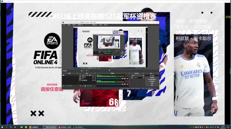
Task: Adjust transition duration stepper arrows
Action: [144, 78]
